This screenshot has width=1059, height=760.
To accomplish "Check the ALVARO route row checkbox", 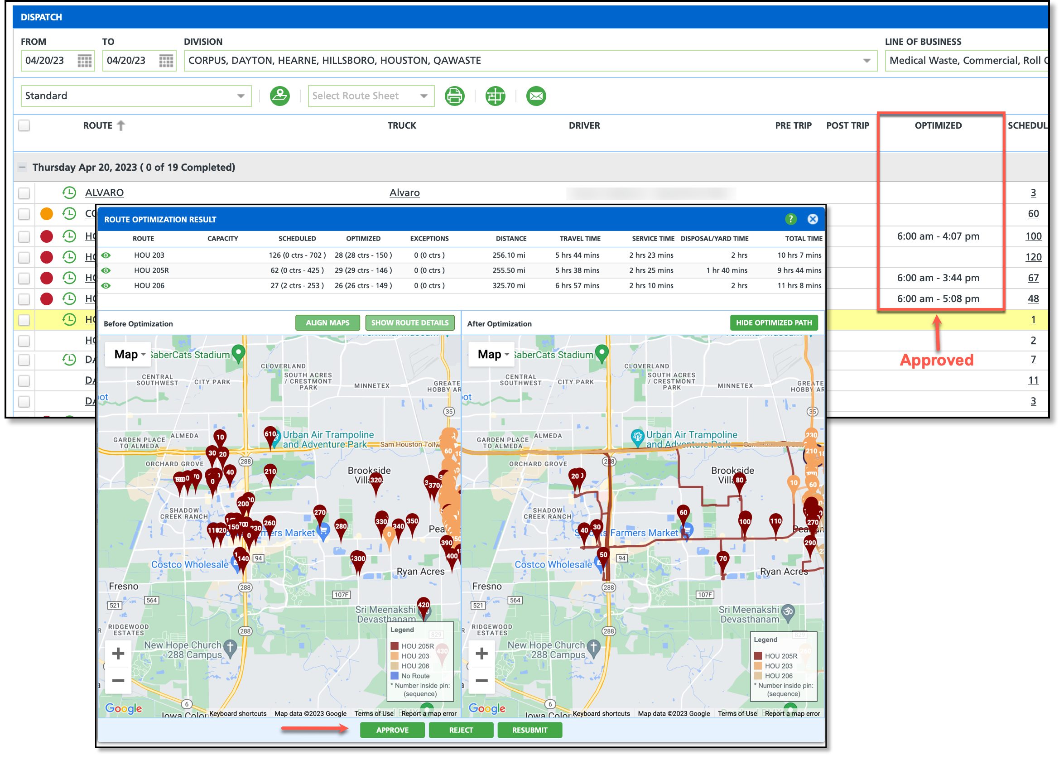I will [x=24, y=193].
